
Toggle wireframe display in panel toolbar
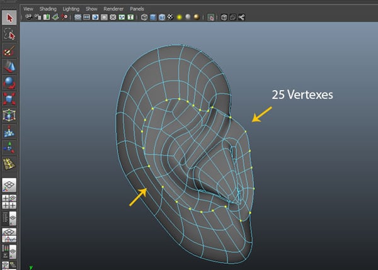[144, 18]
